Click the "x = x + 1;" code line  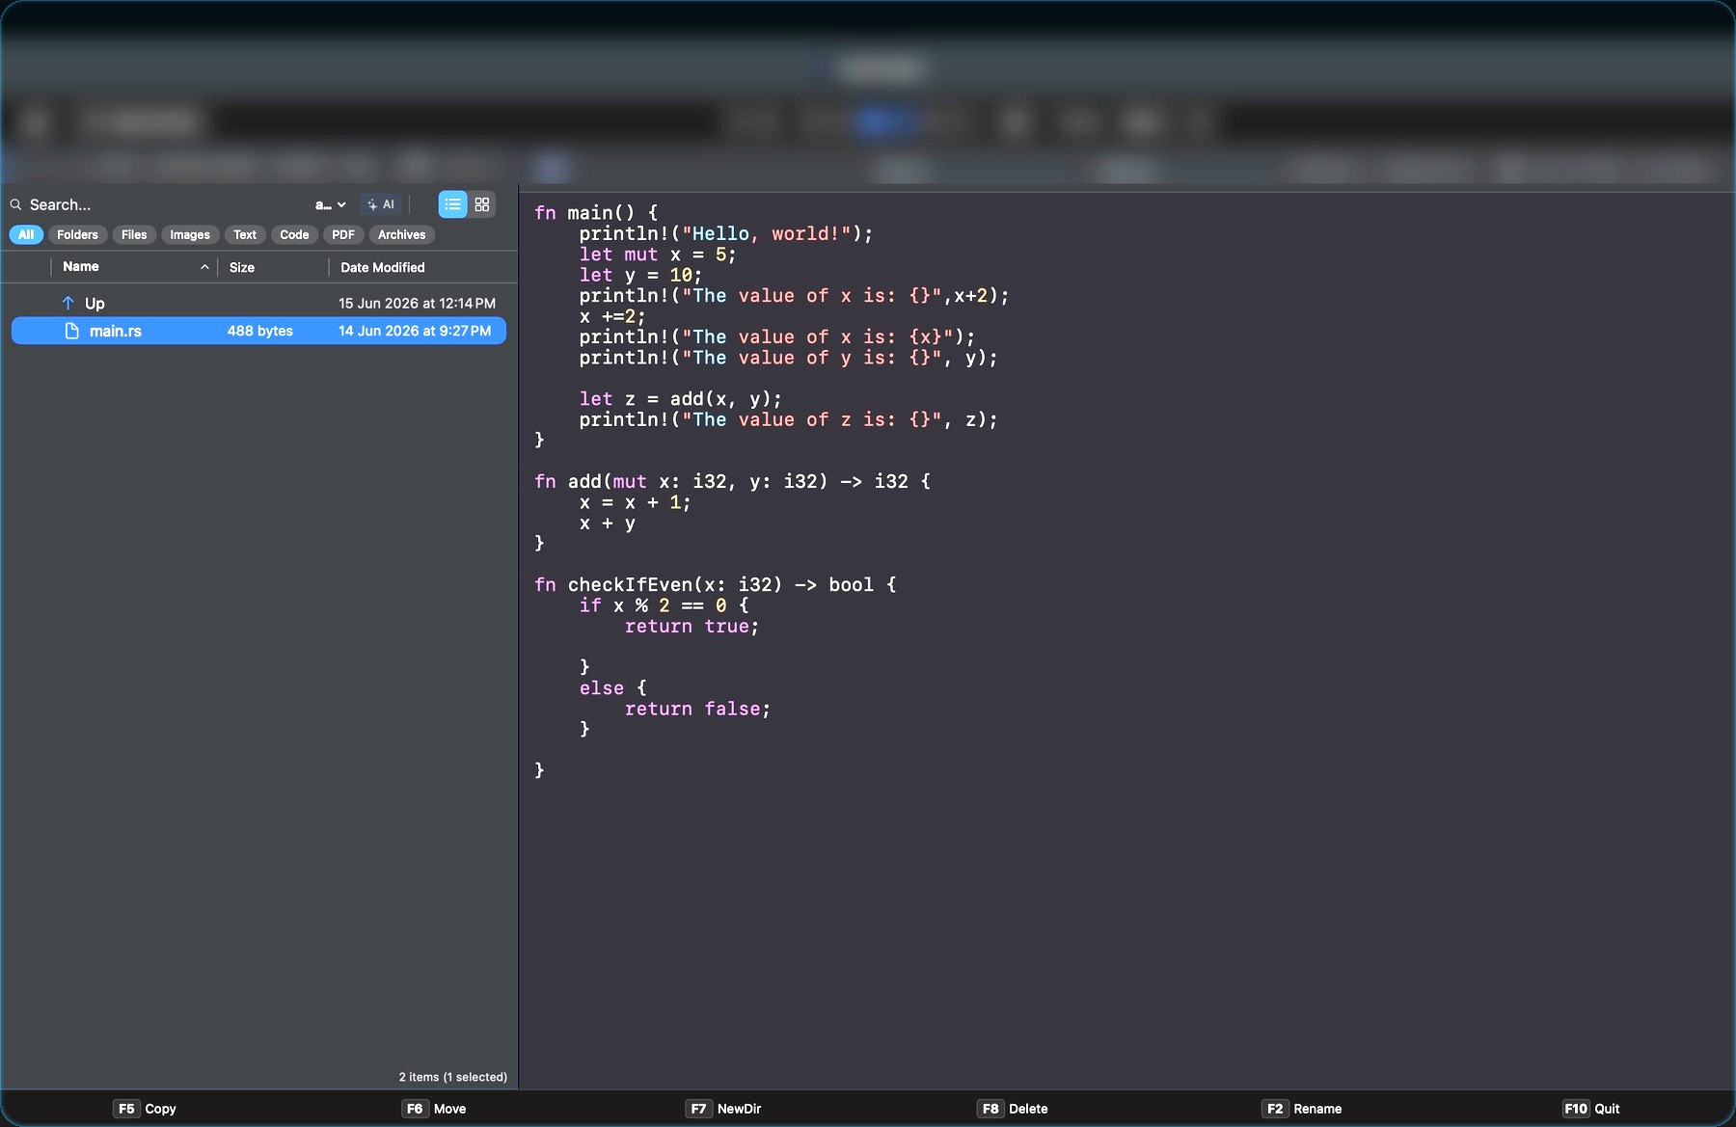pos(635,502)
